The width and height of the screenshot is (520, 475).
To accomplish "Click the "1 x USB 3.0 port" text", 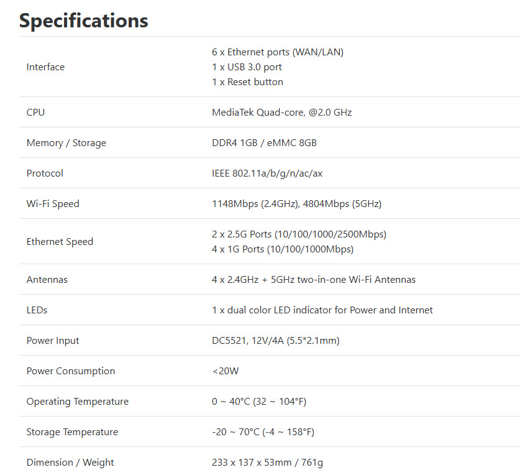I will point(247,67).
